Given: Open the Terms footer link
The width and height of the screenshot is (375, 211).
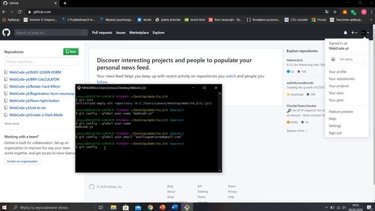Looking at the screenshot, I should [231, 186].
